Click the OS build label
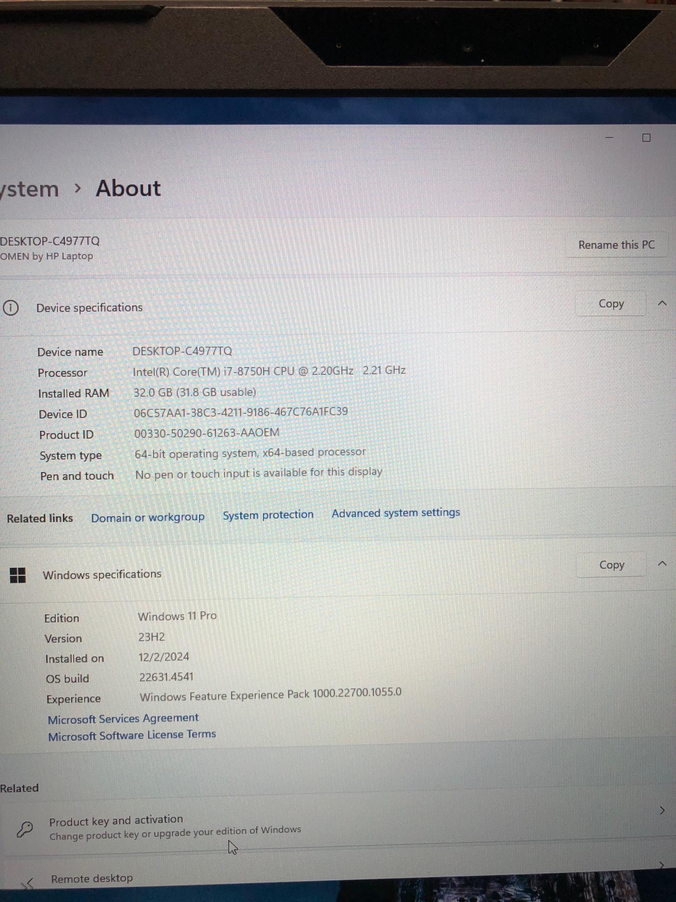Screen dimensions: 676x902 tap(68, 679)
